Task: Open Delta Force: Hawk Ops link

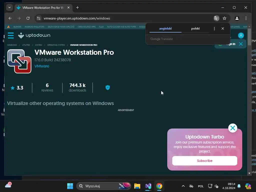Action: coord(61,27)
